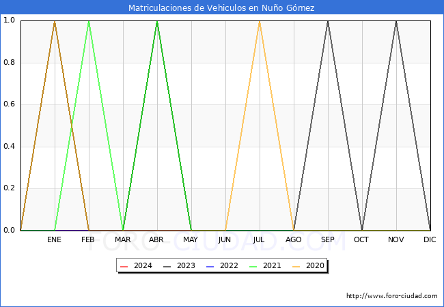Viewport: 444px width, 307px height.
Task: Click the 0.2 y-axis value
Action: coord(9,188)
